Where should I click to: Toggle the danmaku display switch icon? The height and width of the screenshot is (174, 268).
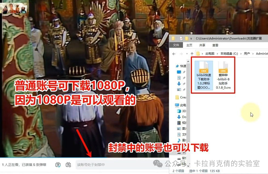pos(58,164)
